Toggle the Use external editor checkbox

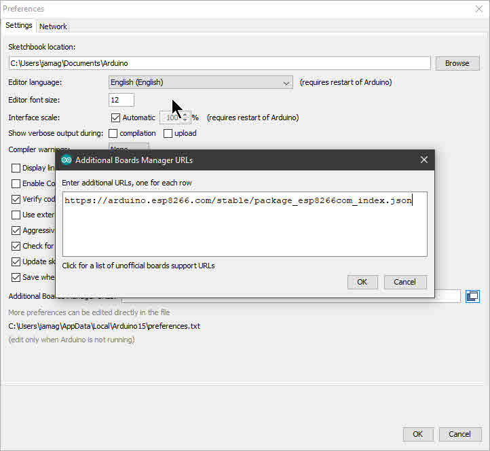[x=16, y=215]
